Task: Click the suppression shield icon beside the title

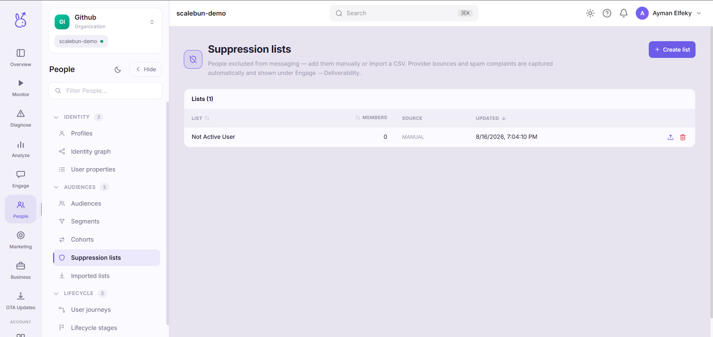Action: tap(193, 59)
